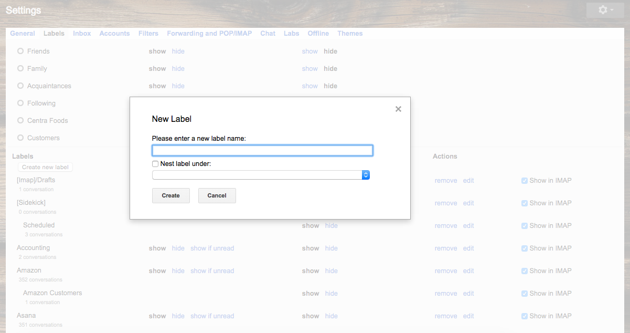Click show if unread for Asana
This screenshot has width=630, height=333.
point(212,316)
